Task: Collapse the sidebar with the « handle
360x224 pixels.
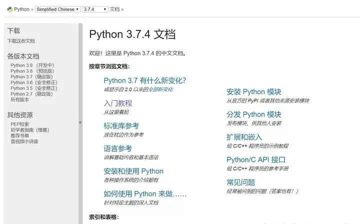Action: click(80, 122)
